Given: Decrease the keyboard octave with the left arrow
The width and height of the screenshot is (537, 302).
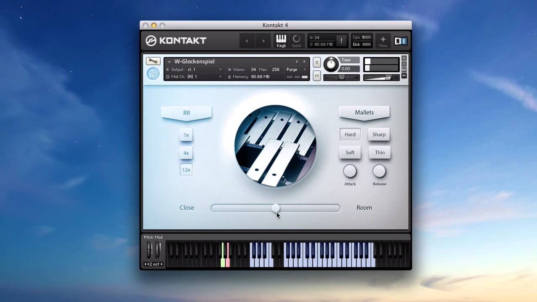Looking at the screenshot, I should 146,264.
